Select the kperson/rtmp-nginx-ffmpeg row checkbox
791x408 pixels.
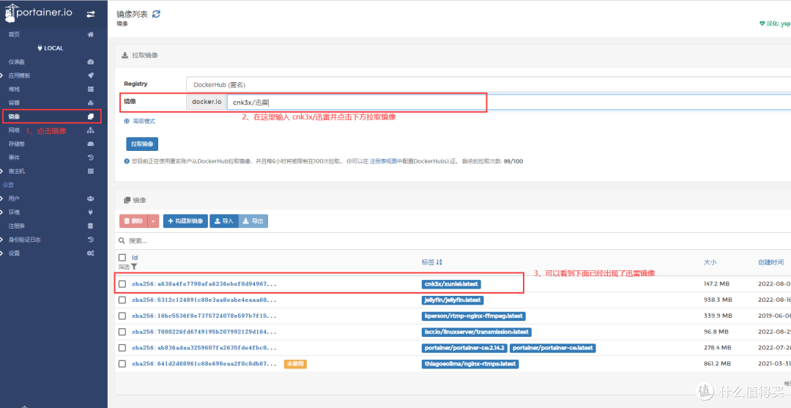point(122,316)
